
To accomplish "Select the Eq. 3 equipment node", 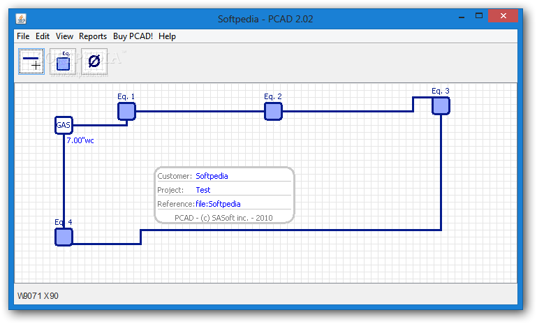I will point(441,106).
